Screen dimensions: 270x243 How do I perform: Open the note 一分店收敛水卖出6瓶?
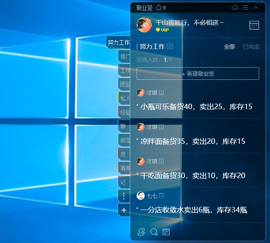pyautogui.click(x=194, y=210)
